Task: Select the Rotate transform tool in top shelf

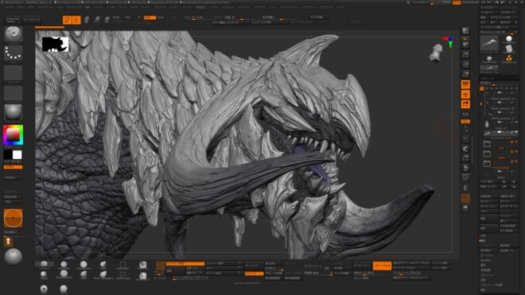Action: tap(107, 20)
